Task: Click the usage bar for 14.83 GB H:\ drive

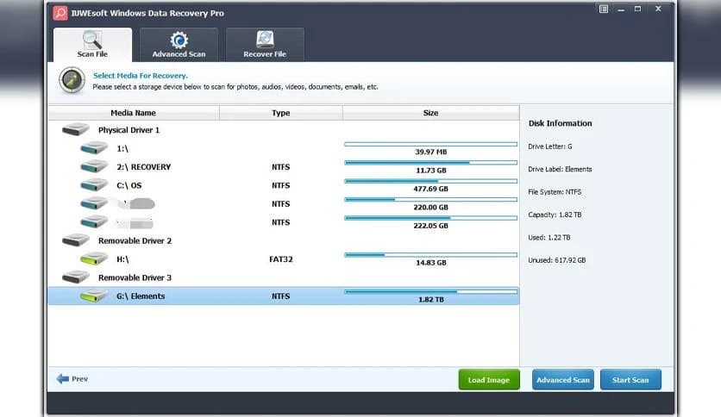Action: point(431,255)
